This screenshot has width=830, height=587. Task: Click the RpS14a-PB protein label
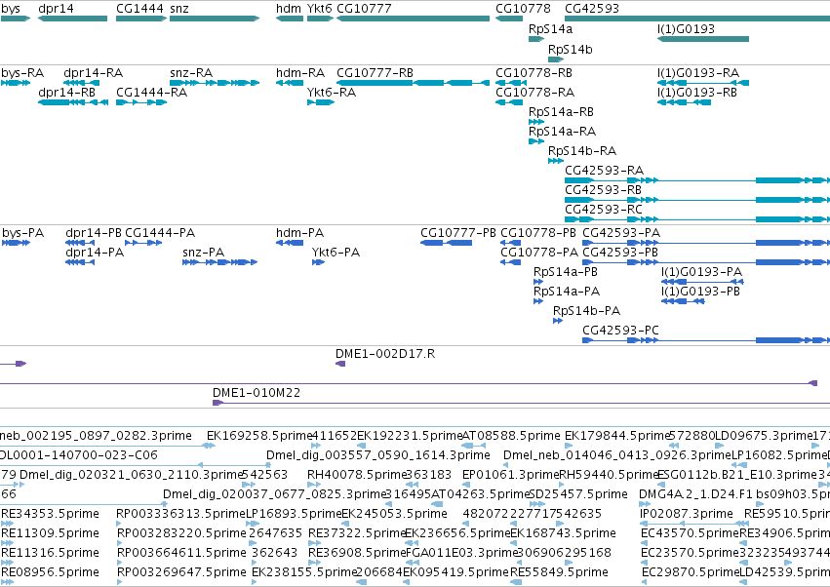[x=566, y=272]
